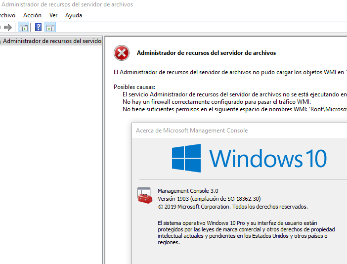Click the main window title bar text
Screen dimensions: 347x264
(x=67, y=4)
